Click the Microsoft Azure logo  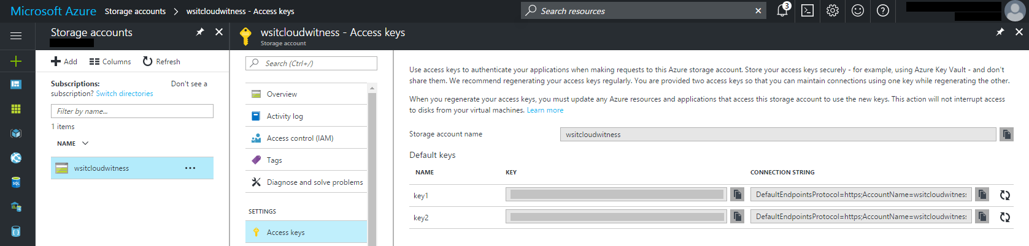53,11
